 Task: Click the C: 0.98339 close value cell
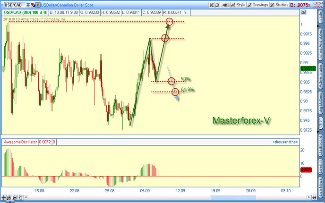coord(152,12)
